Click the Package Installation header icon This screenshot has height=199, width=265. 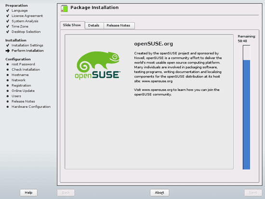pos(64,9)
